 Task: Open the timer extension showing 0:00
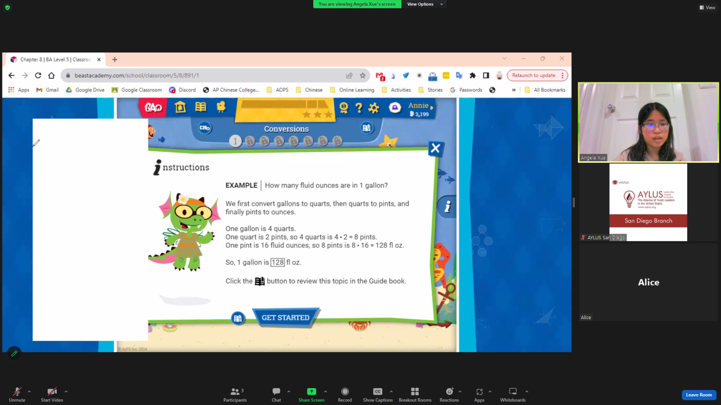coord(433,76)
